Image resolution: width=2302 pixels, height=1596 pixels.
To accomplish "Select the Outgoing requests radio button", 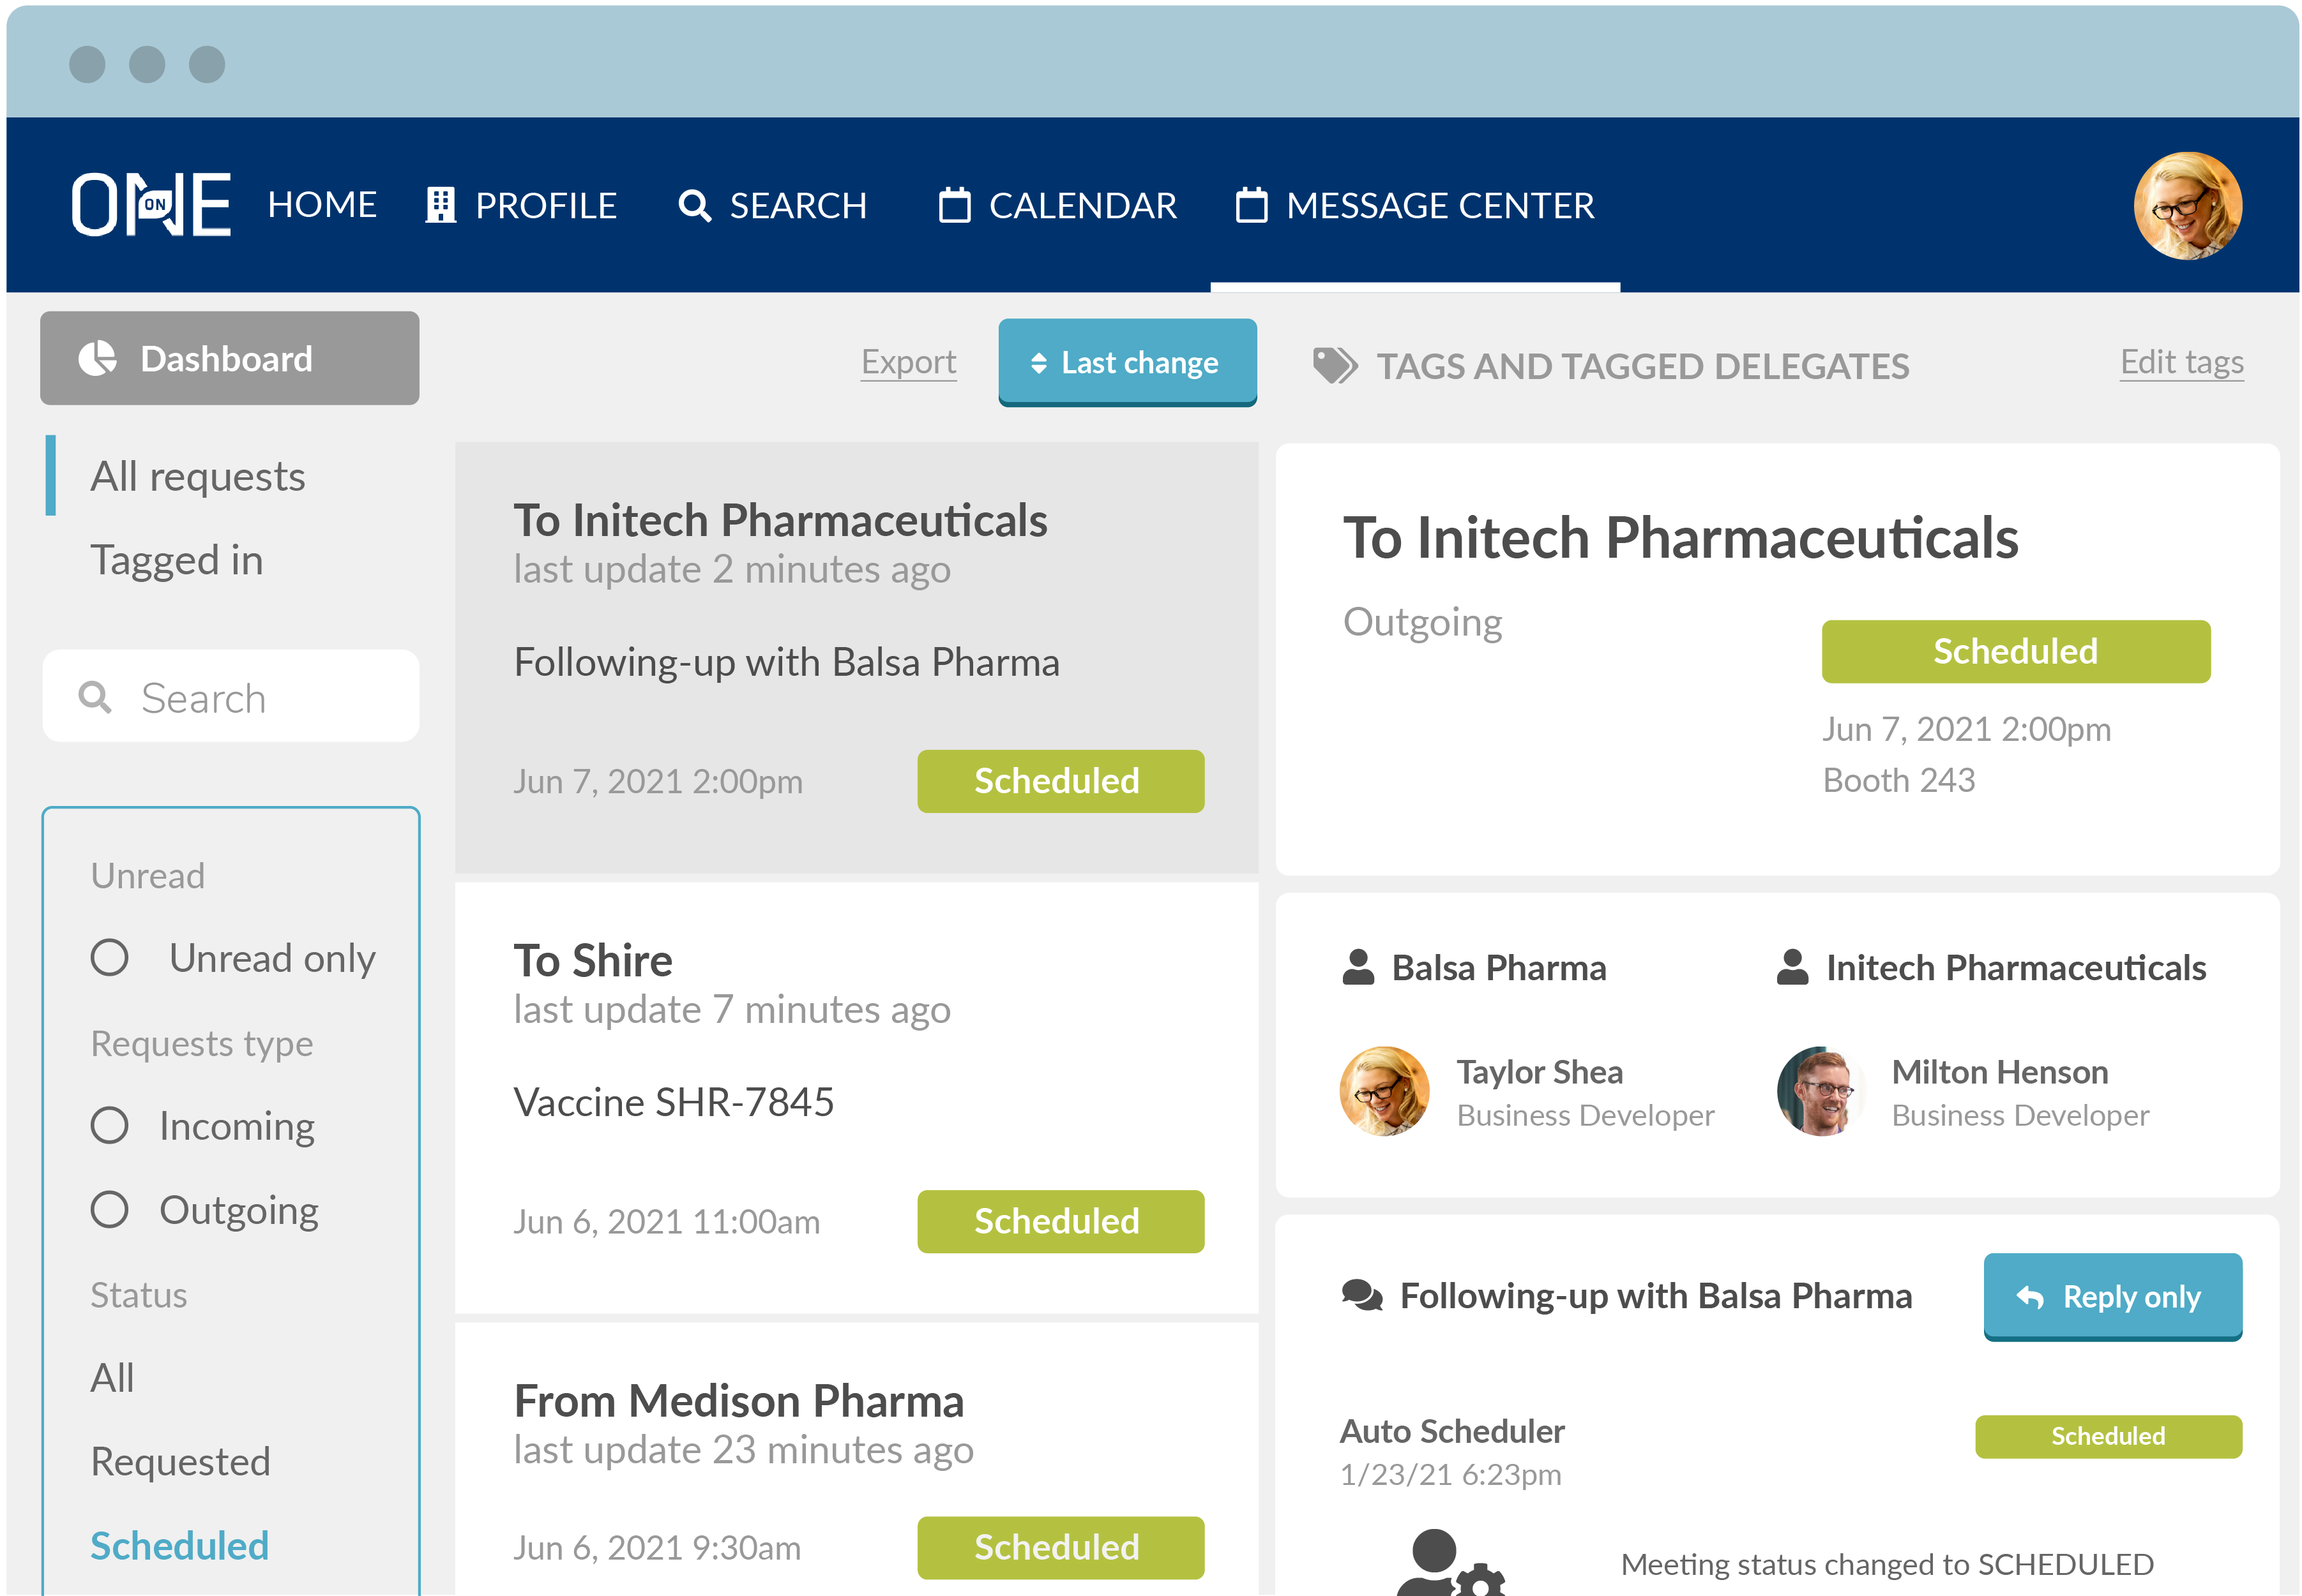I will pos(110,1210).
